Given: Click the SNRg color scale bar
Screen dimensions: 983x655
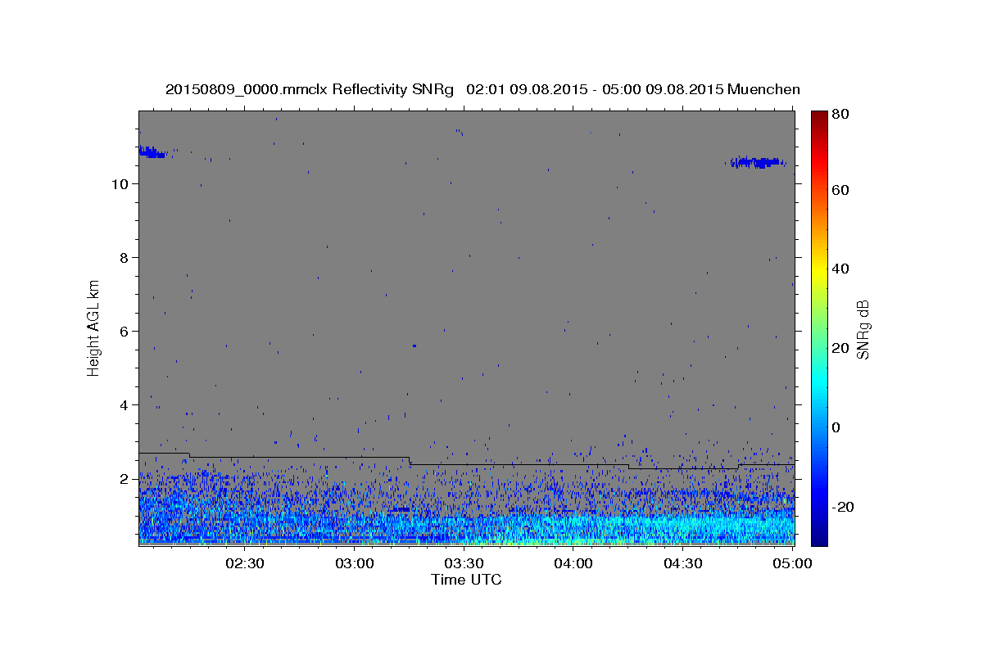Looking at the screenshot, I should tap(819, 327).
